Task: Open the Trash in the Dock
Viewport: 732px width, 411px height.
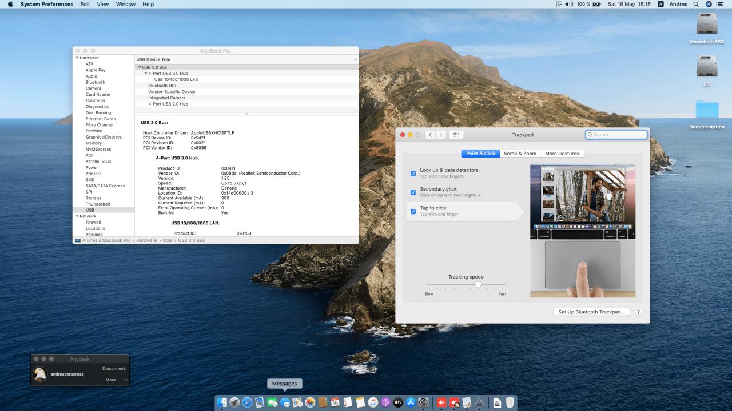Action: pyautogui.click(x=510, y=402)
